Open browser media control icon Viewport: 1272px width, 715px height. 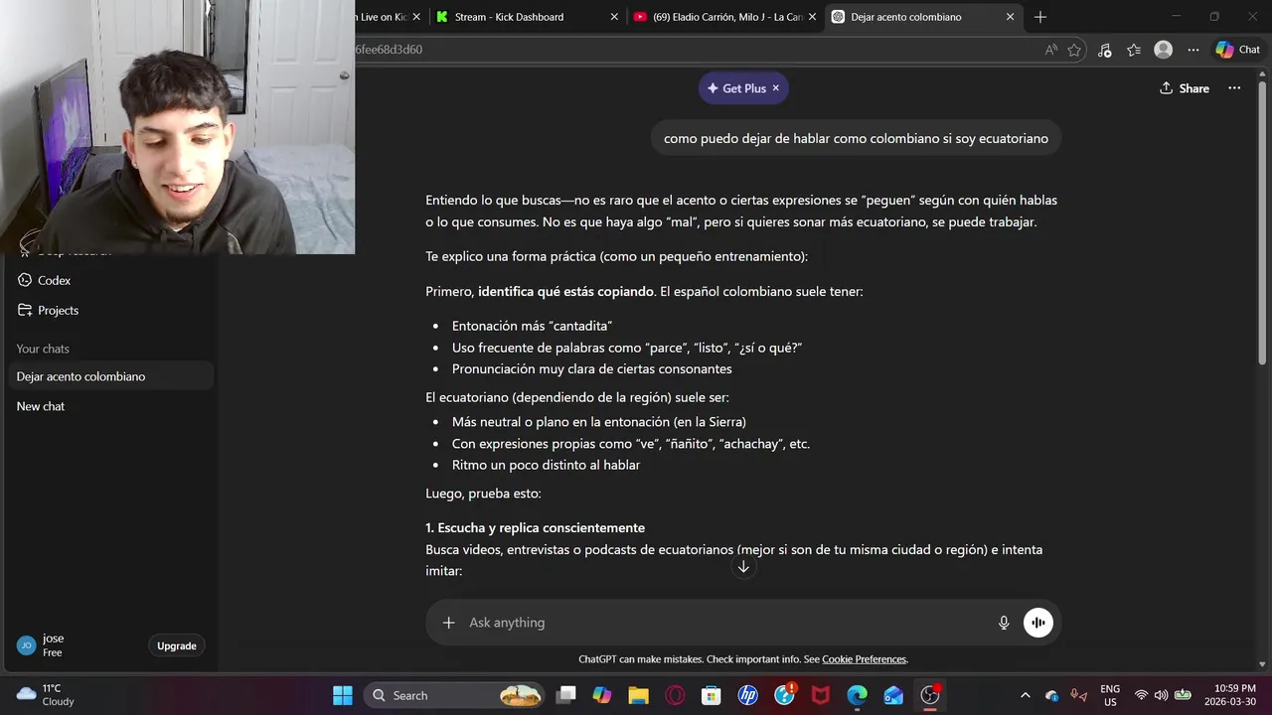click(x=1104, y=50)
